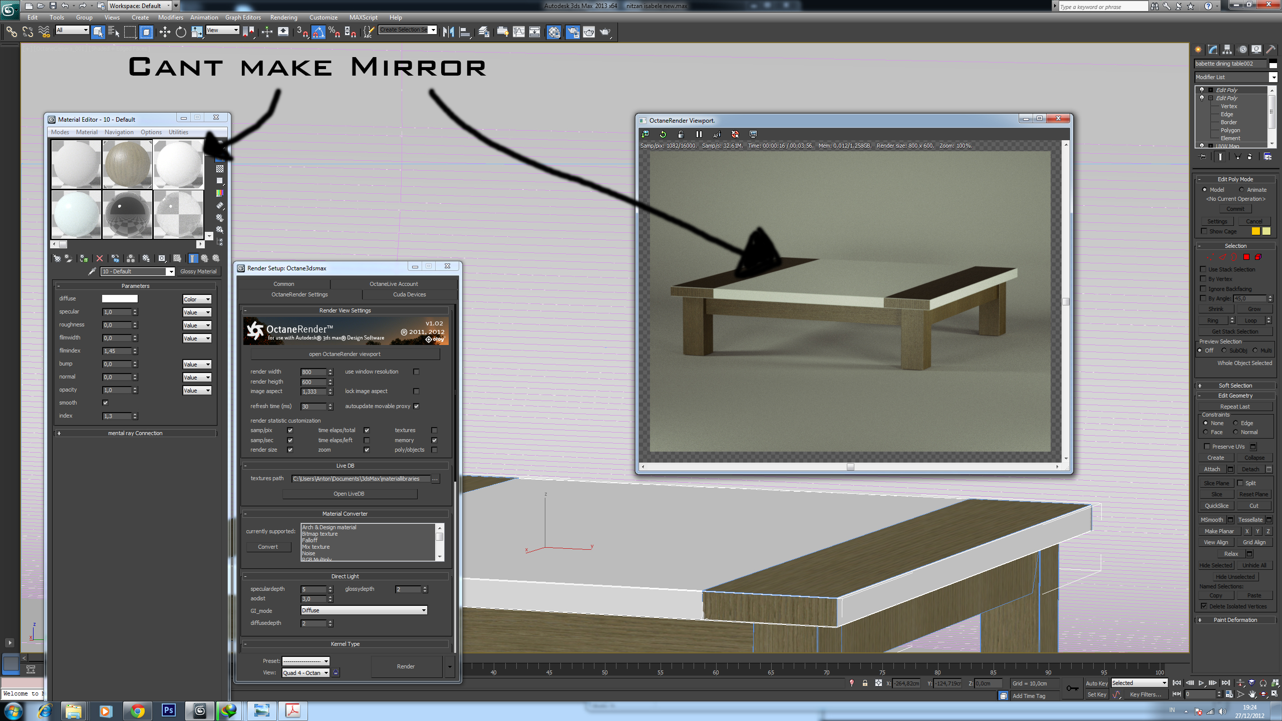Select the Move tool in main toolbar
The width and height of the screenshot is (1282, 721).
click(x=165, y=32)
